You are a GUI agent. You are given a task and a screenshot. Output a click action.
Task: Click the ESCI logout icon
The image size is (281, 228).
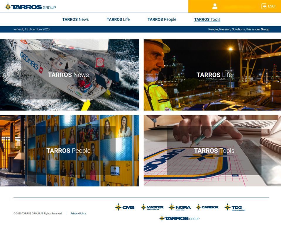click(264, 6)
